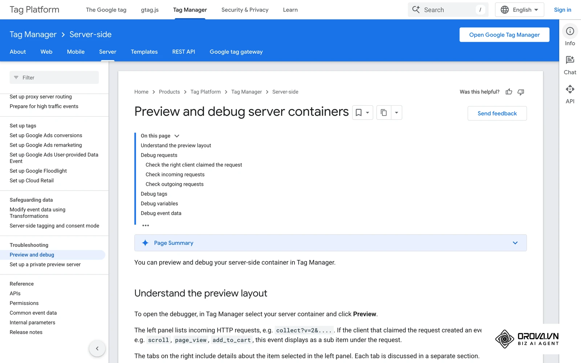
Task: Click the thumbs down not helpful icon
Action: [x=521, y=92]
